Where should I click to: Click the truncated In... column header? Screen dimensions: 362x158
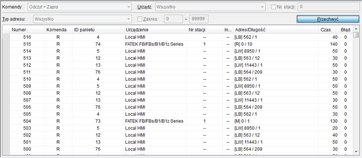228,30
